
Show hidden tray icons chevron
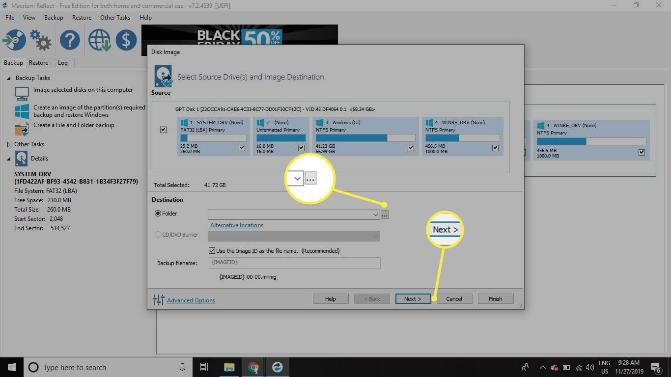click(x=542, y=367)
